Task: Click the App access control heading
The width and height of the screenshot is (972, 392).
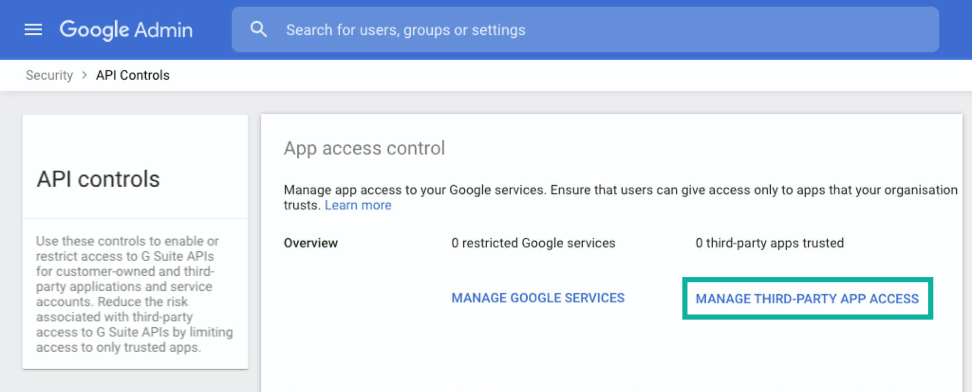Action: [x=364, y=148]
